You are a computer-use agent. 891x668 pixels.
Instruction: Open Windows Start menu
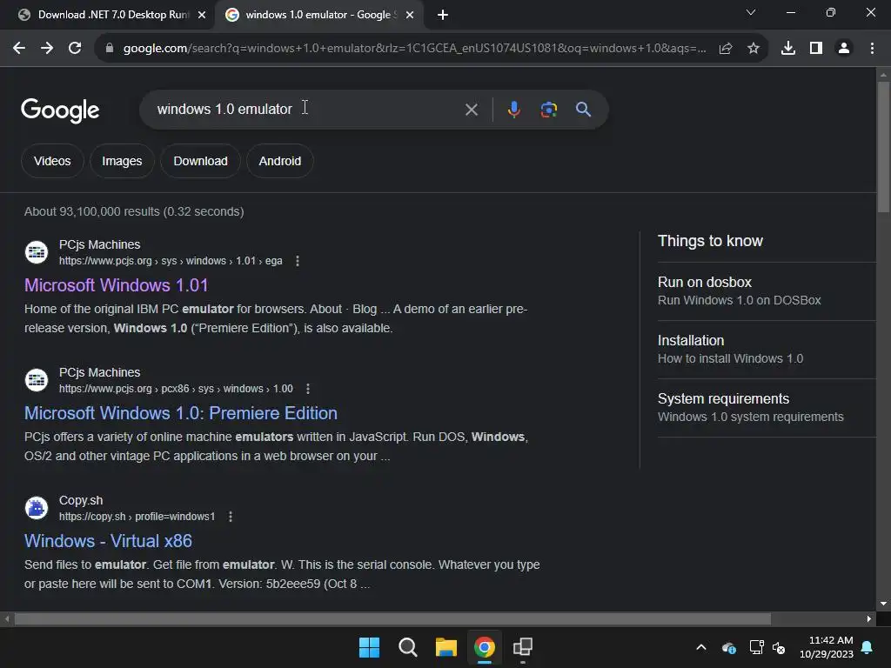369,647
